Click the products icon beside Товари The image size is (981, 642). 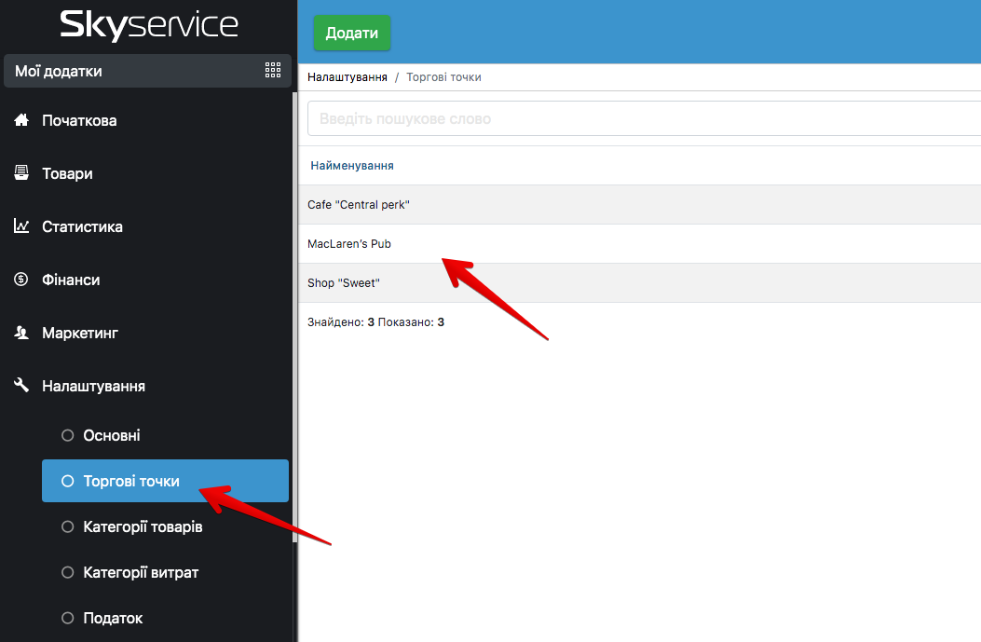[x=21, y=173]
